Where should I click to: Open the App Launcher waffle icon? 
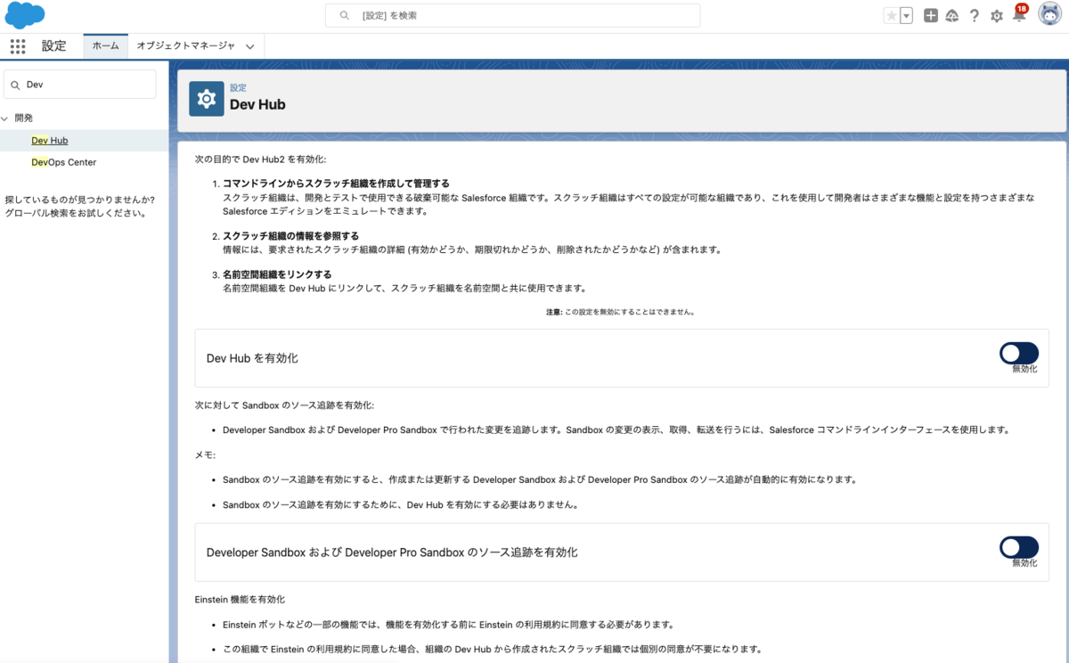coord(18,45)
